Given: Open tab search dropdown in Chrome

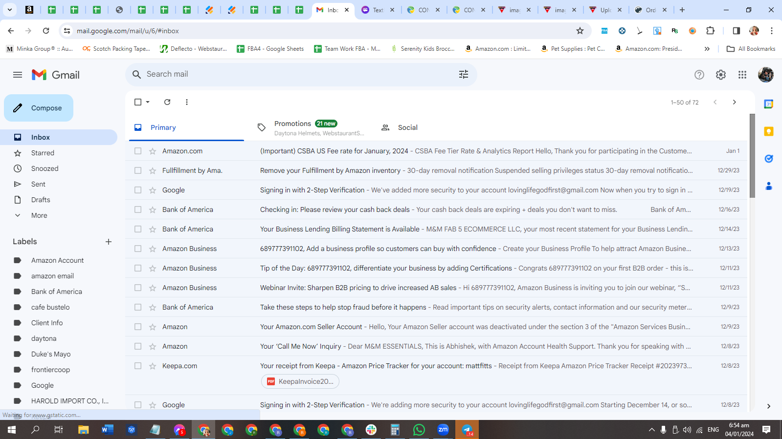Looking at the screenshot, I should pyautogui.click(x=9, y=10).
